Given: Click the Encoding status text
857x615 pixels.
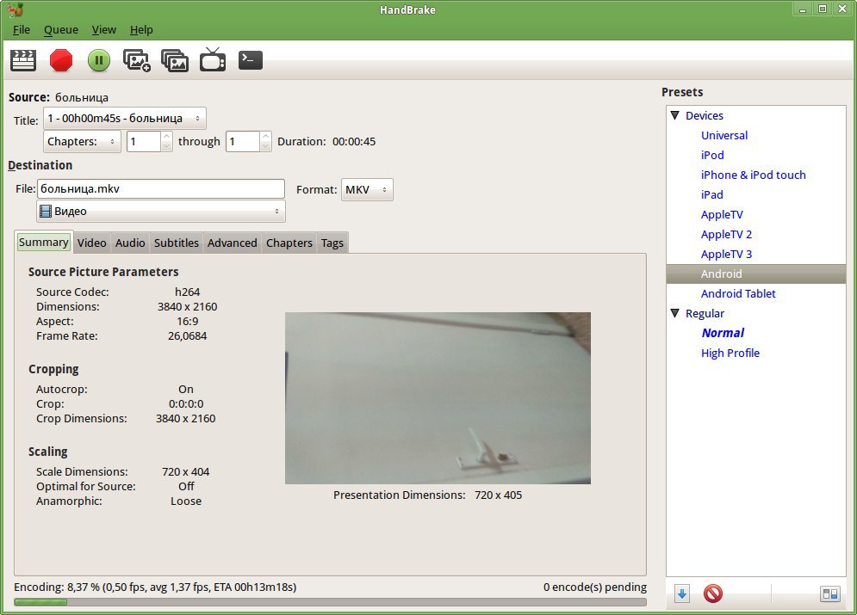Looking at the screenshot, I should pos(155,587).
